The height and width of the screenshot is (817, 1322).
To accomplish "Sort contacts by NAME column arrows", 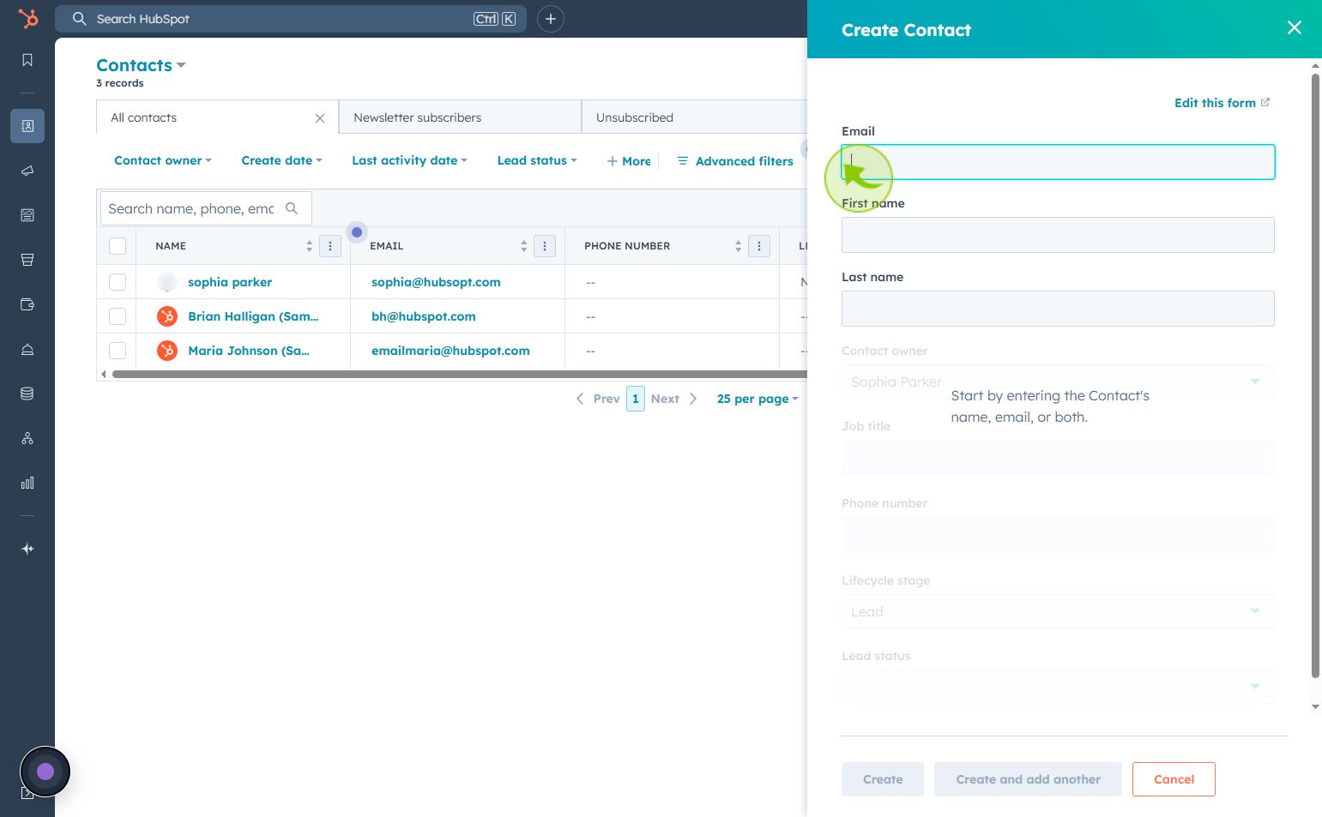I will click(309, 246).
